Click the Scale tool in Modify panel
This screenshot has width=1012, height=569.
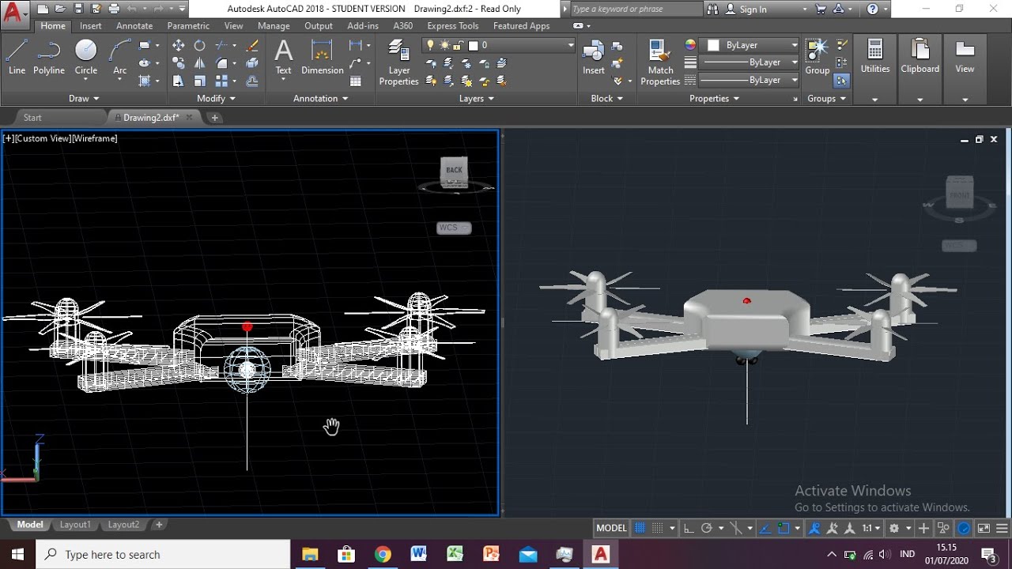(x=200, y=81)
